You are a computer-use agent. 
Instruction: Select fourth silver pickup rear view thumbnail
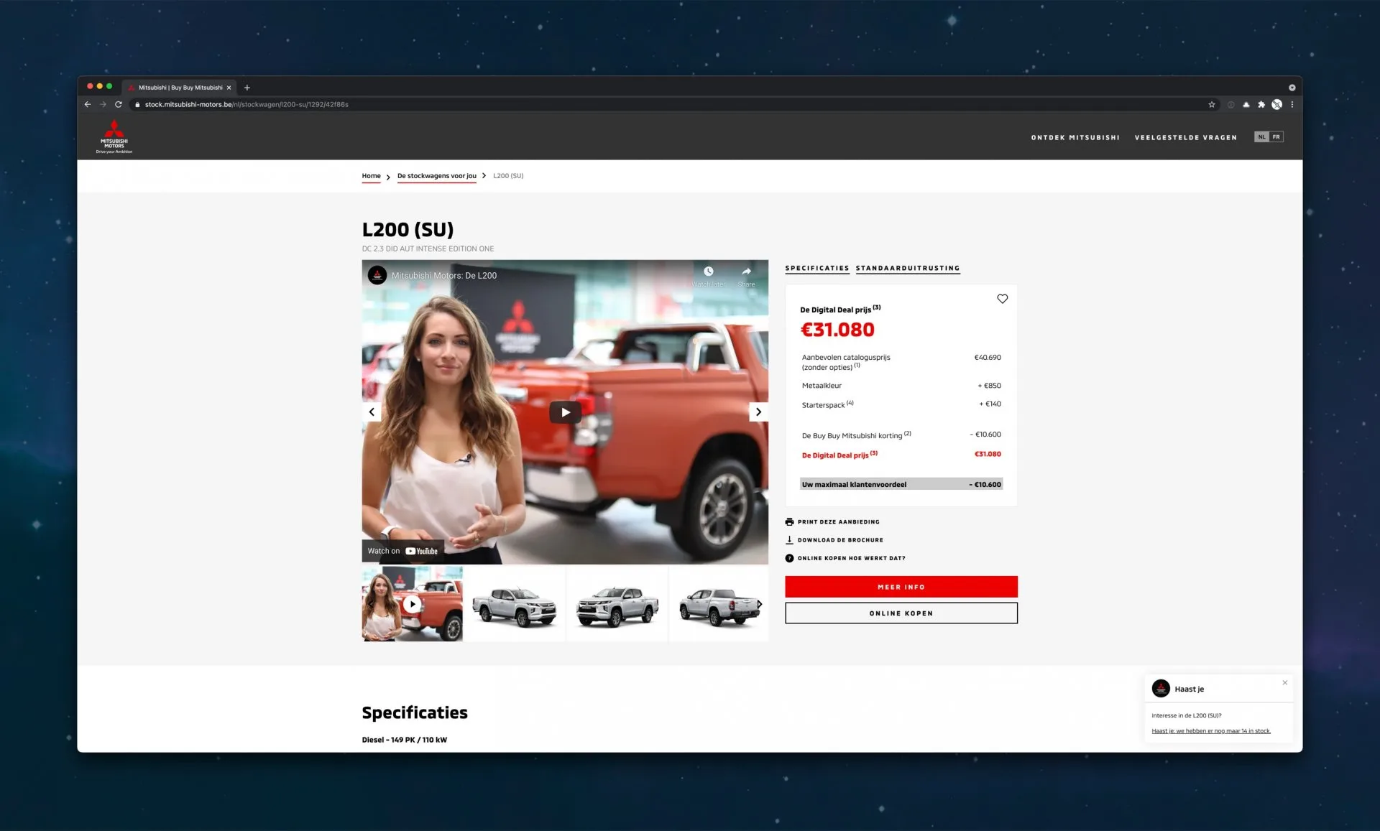click(x=719, y=604)
